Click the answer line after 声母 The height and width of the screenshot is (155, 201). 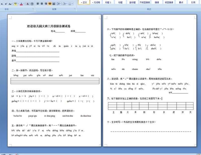pyautogui.click(x=37, y=51)
